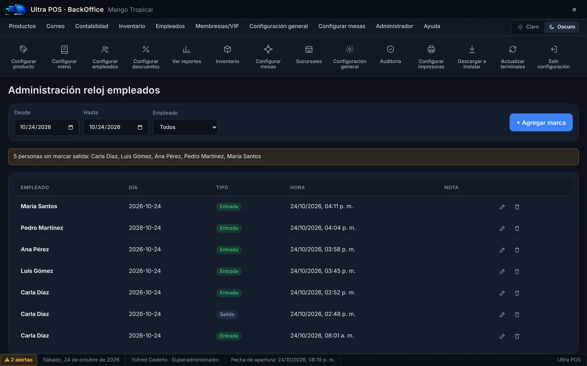Viewport: 587px width, 366px height.
Task: Open the Productos menu
Action: tap(22, 26)
